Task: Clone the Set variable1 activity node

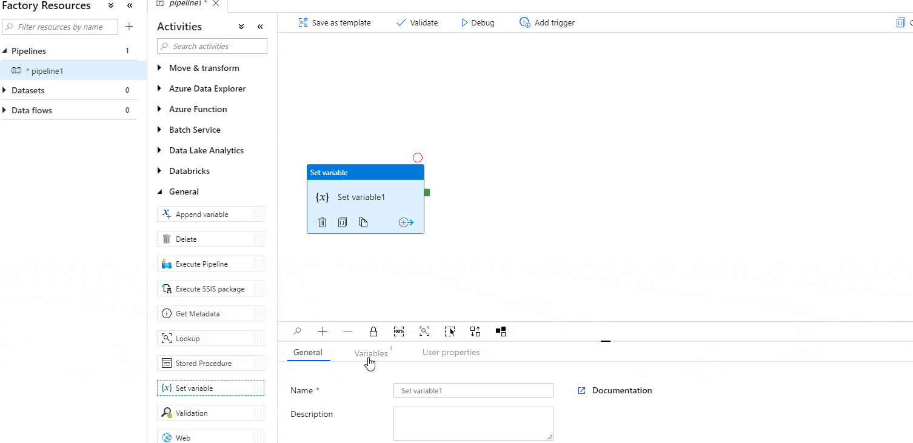Action: (363, 222)
